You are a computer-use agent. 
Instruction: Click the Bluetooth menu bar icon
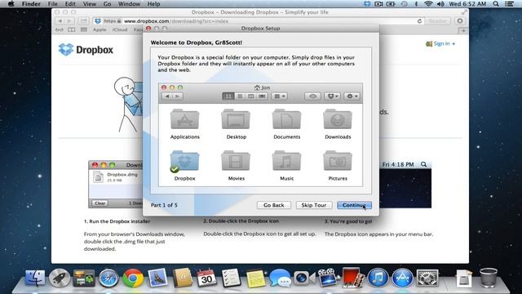pyautogui.click(x=416, y=4)
